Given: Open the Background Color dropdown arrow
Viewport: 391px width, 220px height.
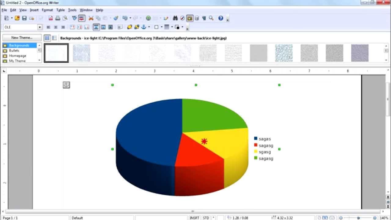Looking at the screenshot, I should coord(182,27).
